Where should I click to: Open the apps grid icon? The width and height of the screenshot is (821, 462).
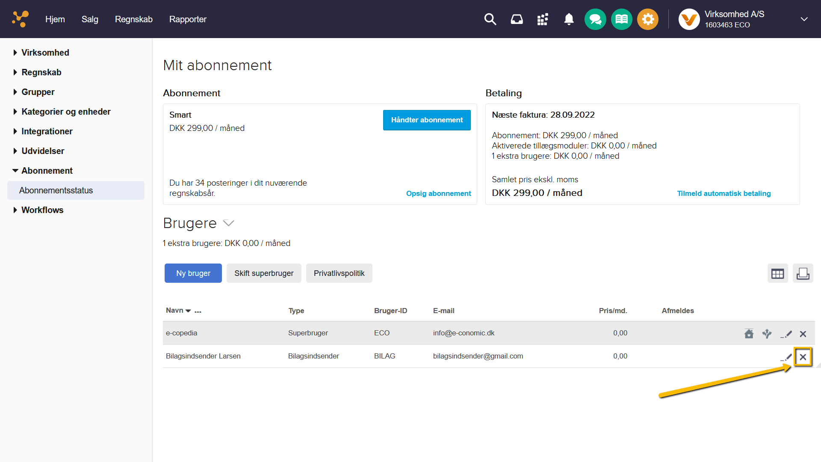pyautogui.click(x=543, y=19)
